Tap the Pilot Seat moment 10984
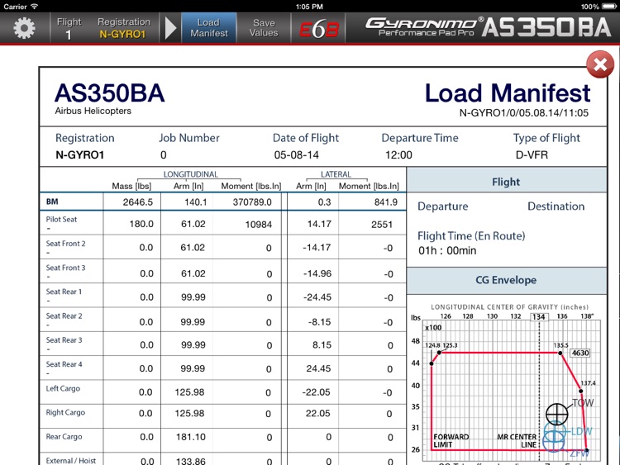Image resolution: width=620 pixels, height=465 pixels. [x=258, y=225]
